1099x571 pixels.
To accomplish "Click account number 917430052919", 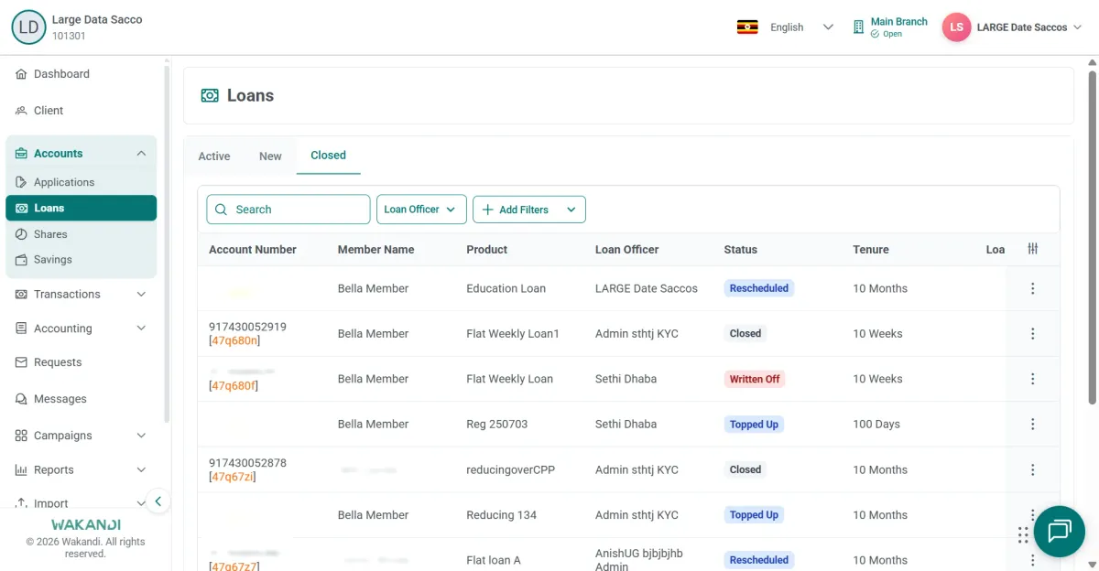I will pos(247,327).
